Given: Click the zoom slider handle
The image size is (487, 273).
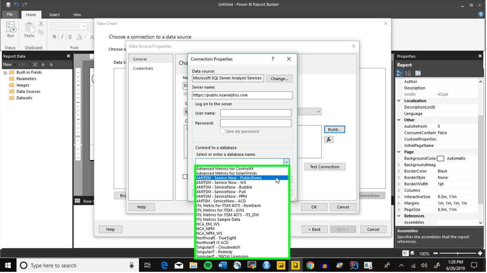Looking at the screenshot, I should (x=458, y=253).
